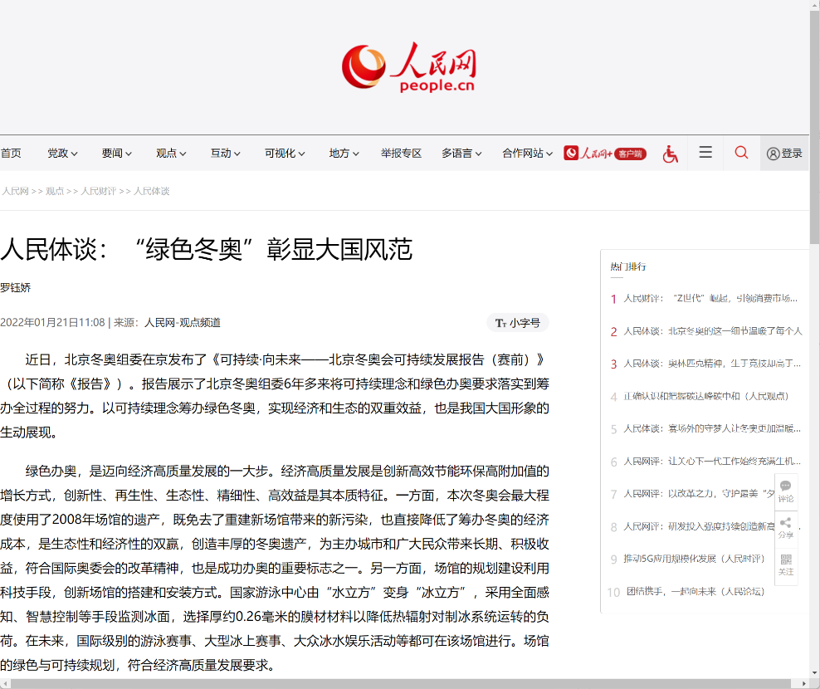Click the 登录 login button
The width and height of the screenshot is (820, 689).
784,154
